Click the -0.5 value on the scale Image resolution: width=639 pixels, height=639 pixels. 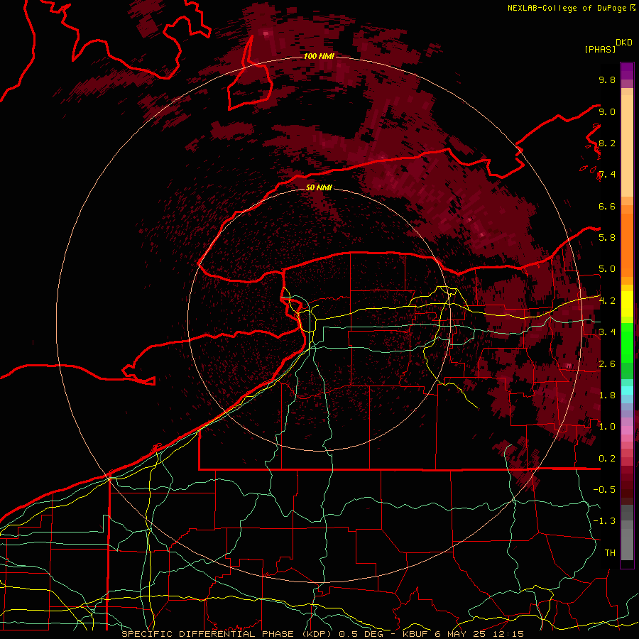(x=604, y=489)
